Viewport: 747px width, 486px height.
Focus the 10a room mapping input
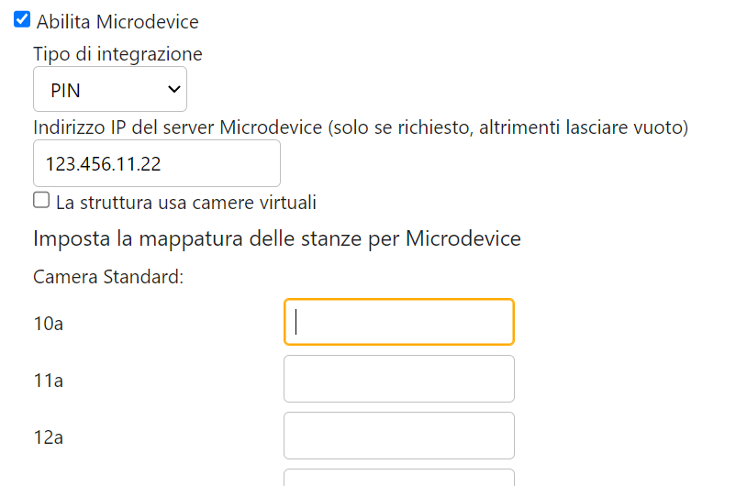[399, 322]
